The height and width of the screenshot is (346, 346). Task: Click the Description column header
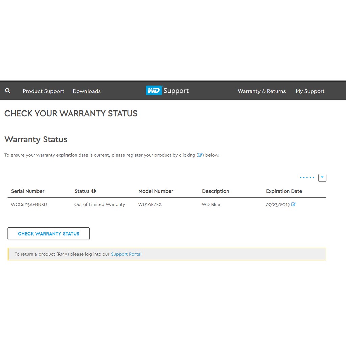coord(216,191)
